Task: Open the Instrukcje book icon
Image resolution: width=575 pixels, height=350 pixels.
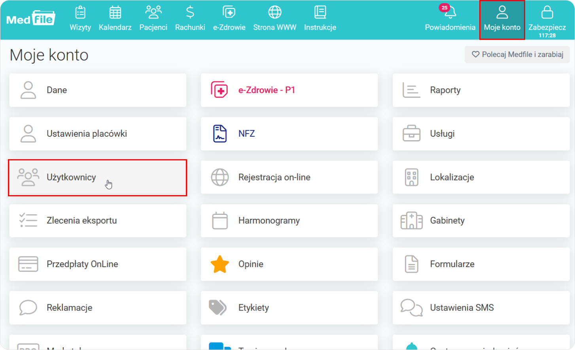Action: [x=320, y=12]
